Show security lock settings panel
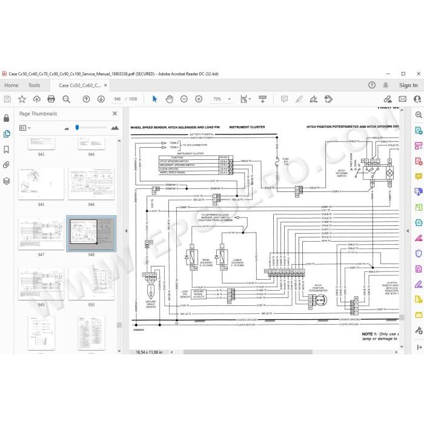Screen dimensions: 424x424 coord(6,118)
